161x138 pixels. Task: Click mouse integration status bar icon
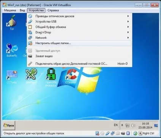tap(135, 133)
